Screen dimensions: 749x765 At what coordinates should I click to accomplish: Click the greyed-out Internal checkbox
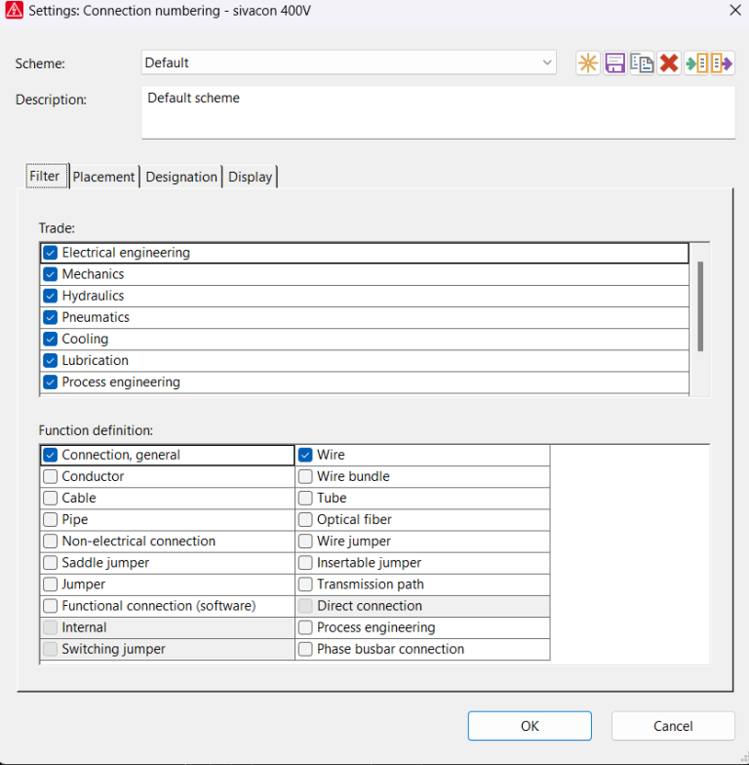(51, 627)
